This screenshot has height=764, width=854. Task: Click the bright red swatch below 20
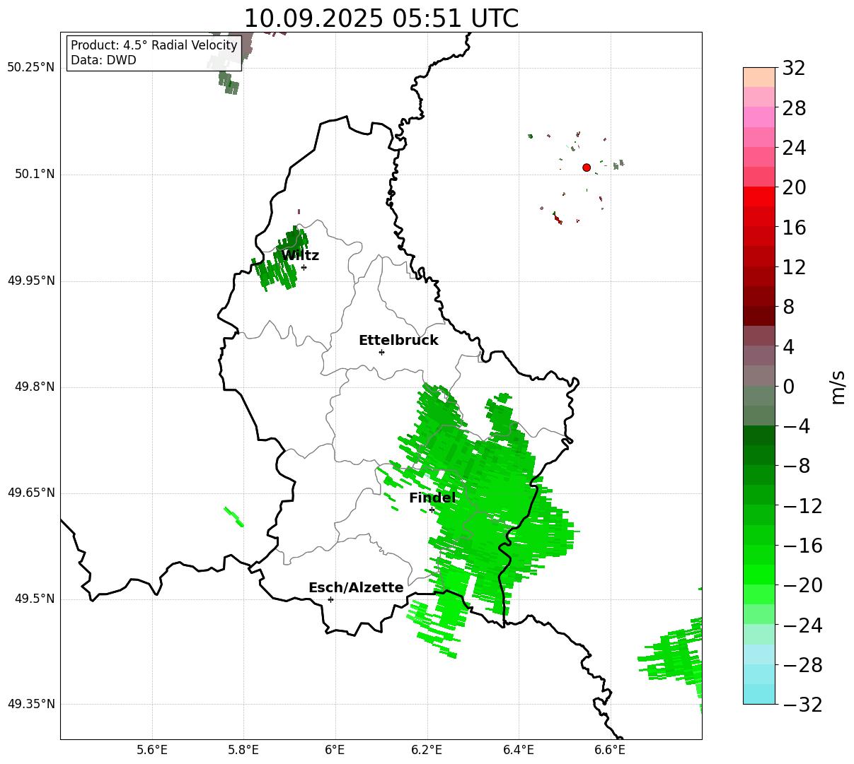pyautogui.click(x=759, y=196)
